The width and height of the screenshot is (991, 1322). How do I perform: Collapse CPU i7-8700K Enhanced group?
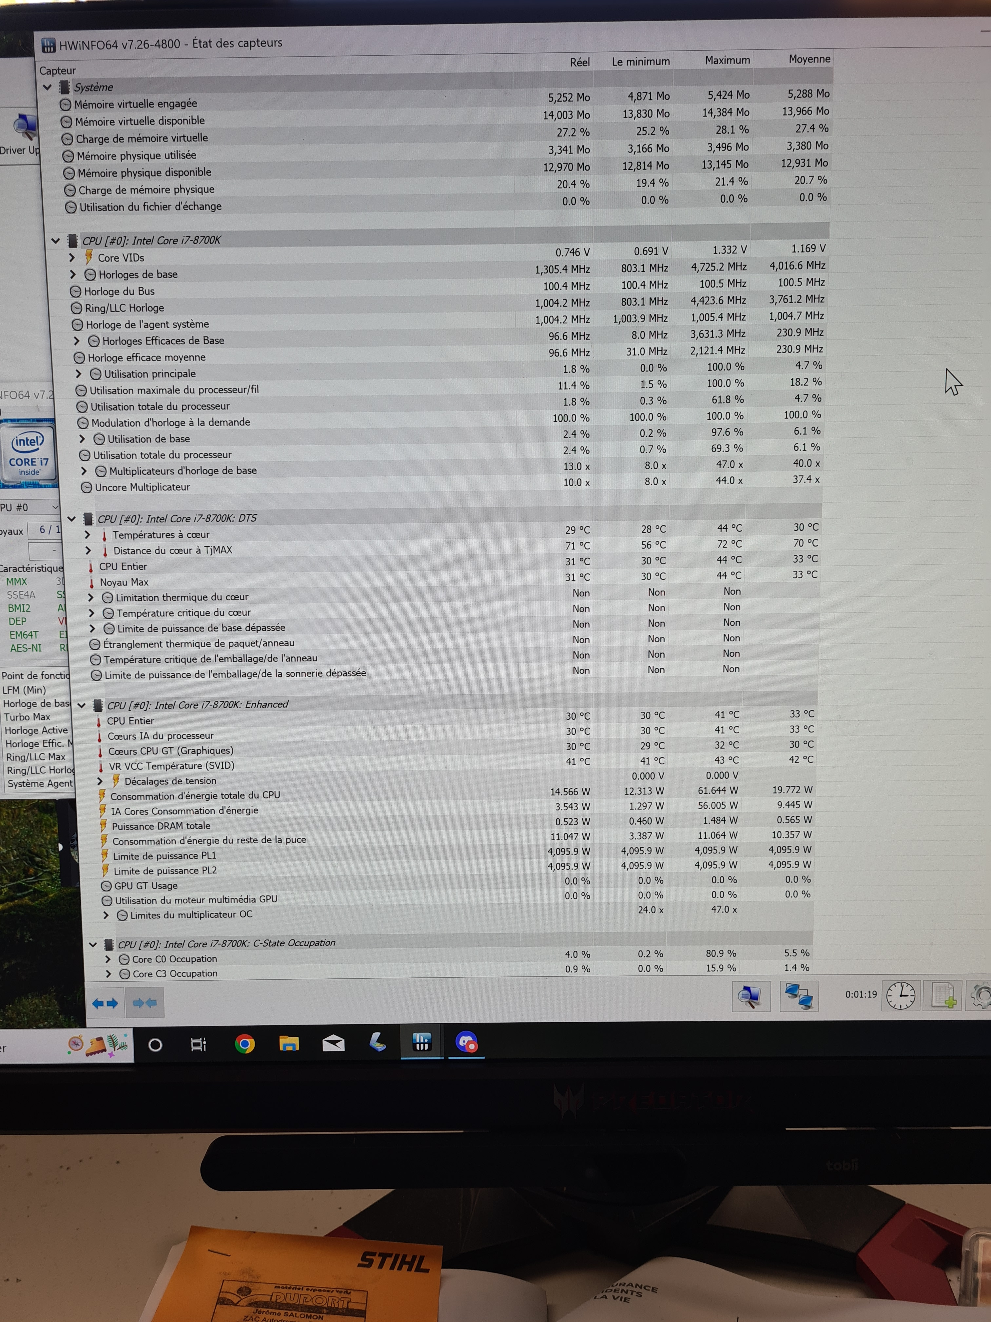click(x=82, y=705)
